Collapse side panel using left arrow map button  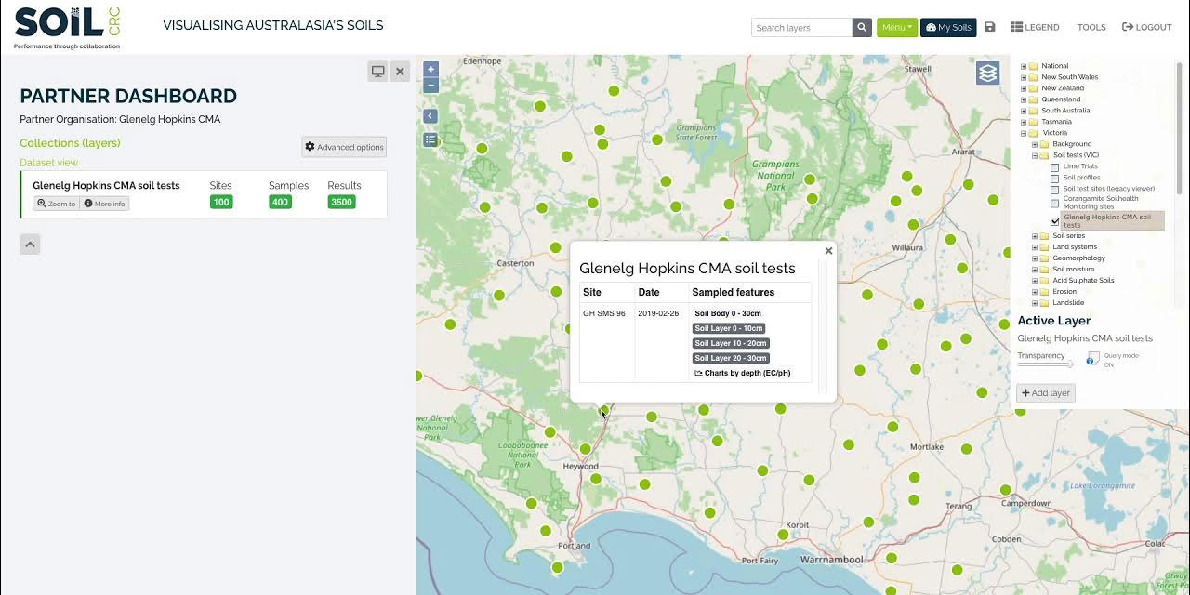430,116
